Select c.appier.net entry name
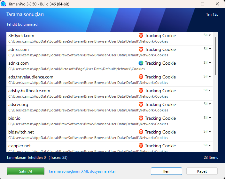 19,146
